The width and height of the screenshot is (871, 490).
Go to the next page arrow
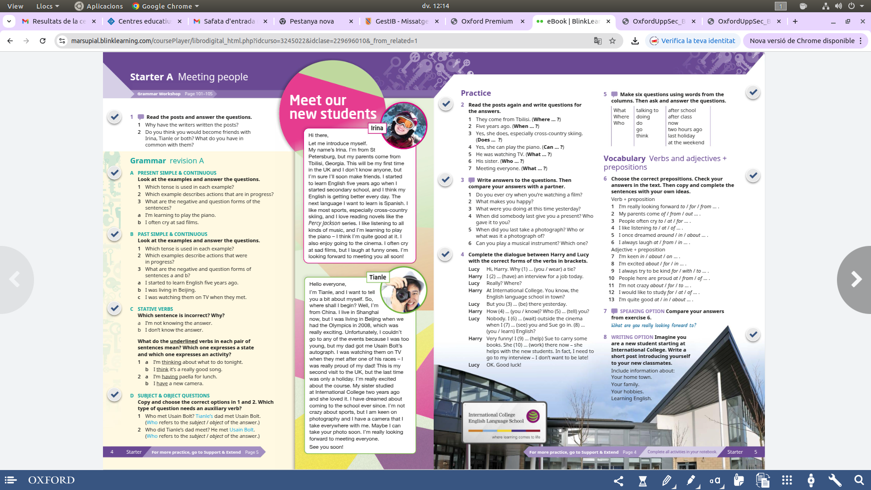click(856, 279)
